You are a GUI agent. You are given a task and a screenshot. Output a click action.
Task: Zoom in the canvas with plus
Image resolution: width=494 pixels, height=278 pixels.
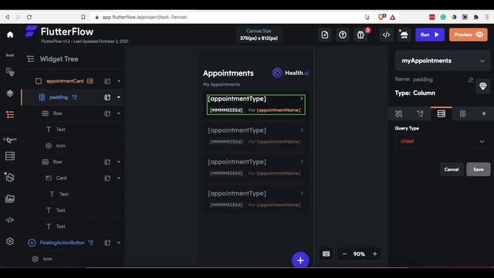pyautogui.click(x=374, y=254)
